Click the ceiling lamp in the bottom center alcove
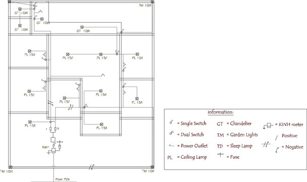Image resolution: width=307 pixels, height=182 pixels. [x=102, y=124]
